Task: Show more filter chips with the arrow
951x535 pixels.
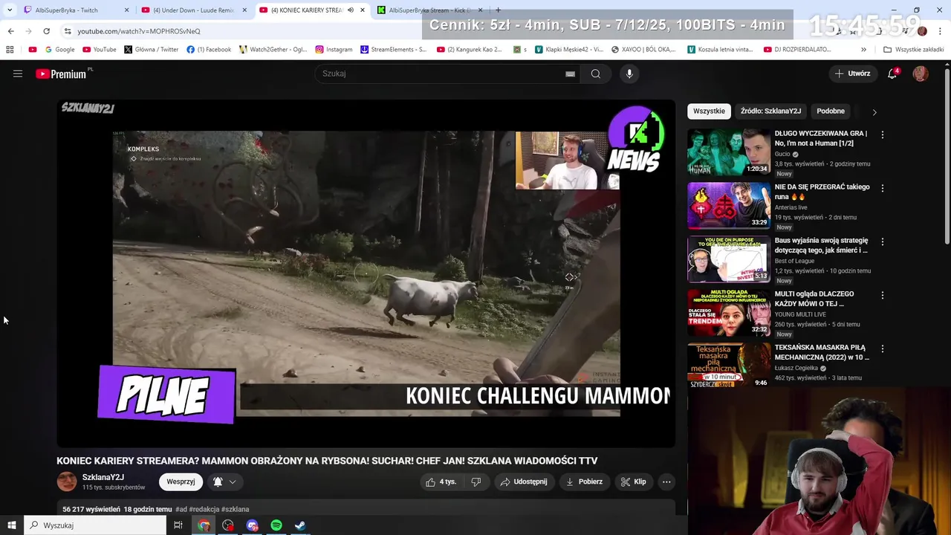Action: click(x=874, y=111)
